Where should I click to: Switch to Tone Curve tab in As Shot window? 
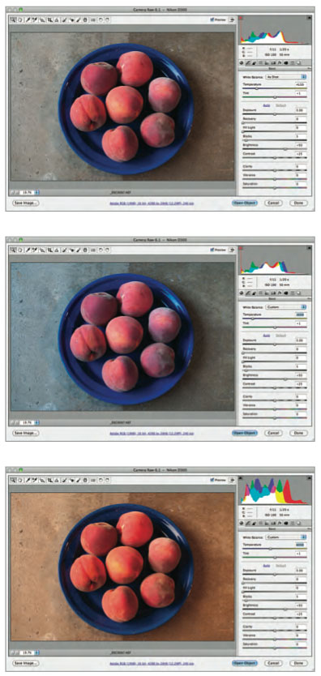pyautogui.click(x=248, y=63)
